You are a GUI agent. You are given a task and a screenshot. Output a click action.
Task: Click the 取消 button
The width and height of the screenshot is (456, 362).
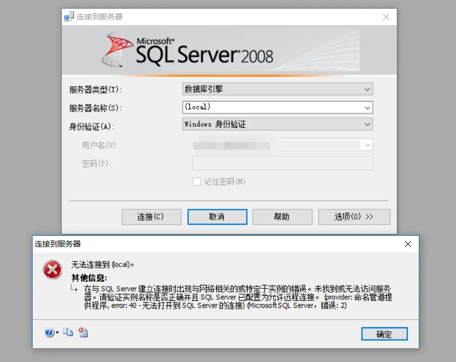click(217, 217)
